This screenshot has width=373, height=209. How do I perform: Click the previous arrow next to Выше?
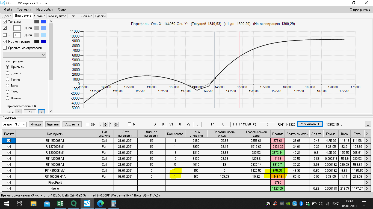click(x=18, y=112)
